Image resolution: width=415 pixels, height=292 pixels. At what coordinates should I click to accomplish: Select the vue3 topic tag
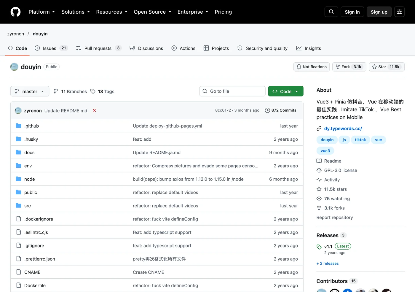point(325,151)
